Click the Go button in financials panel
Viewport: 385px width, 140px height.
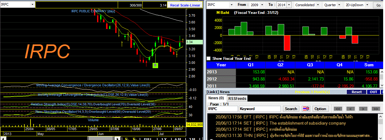point(378,5)
